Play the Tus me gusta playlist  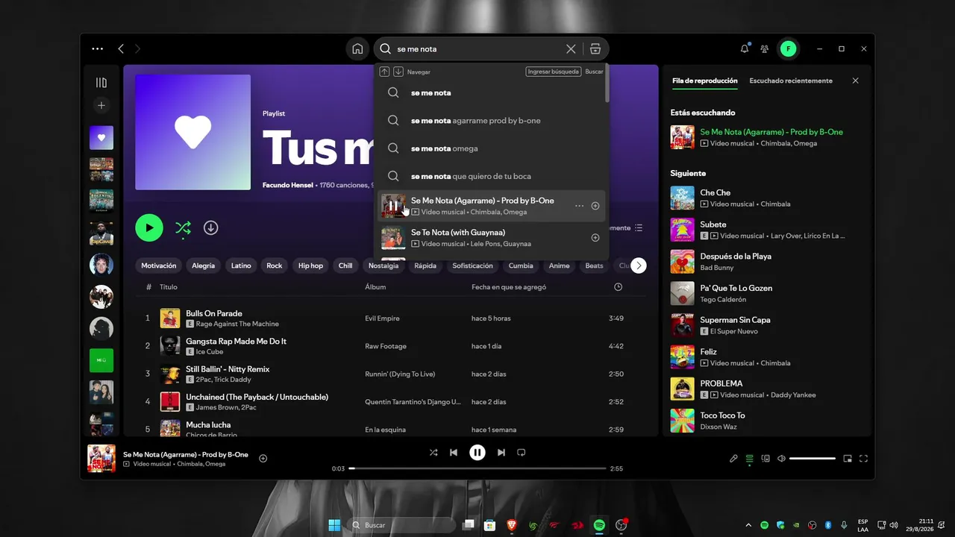pos(149,227)
